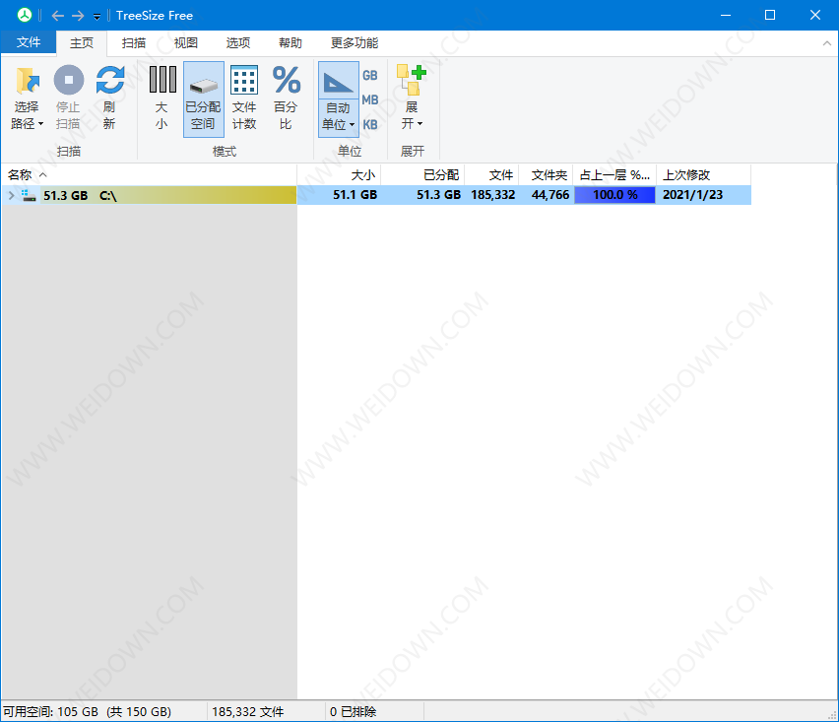
Task: Go back with the left arrow
Action: tap(58, 16)
